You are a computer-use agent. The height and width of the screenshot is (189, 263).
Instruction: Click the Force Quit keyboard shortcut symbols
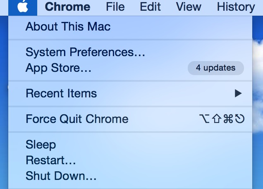(x=222, y=119)
